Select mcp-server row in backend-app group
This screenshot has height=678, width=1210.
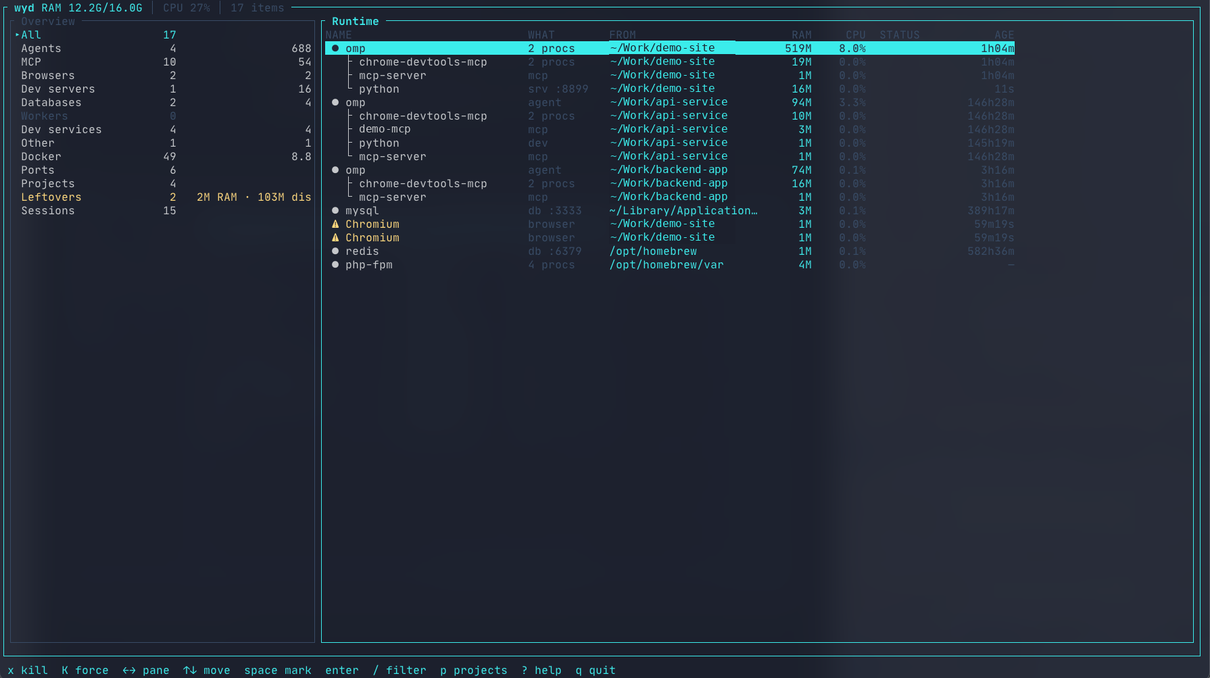click(x=670, y=197)
